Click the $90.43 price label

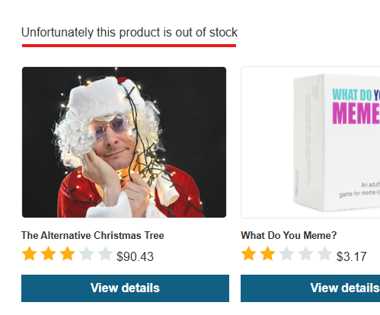point(135,256)
